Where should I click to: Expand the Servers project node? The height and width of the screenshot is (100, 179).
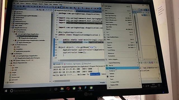(x=6, y=82)
